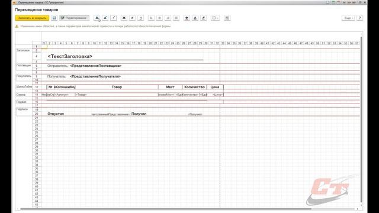
Task: Select the 'Отпустил' signature cell
Action: [56, 114]
